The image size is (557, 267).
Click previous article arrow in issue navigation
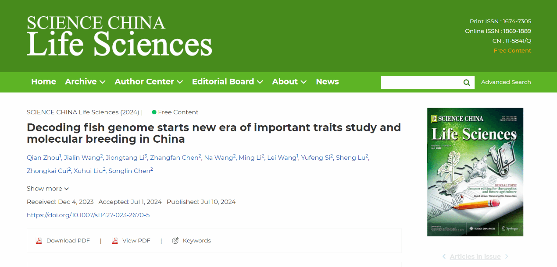coord(444,256)
